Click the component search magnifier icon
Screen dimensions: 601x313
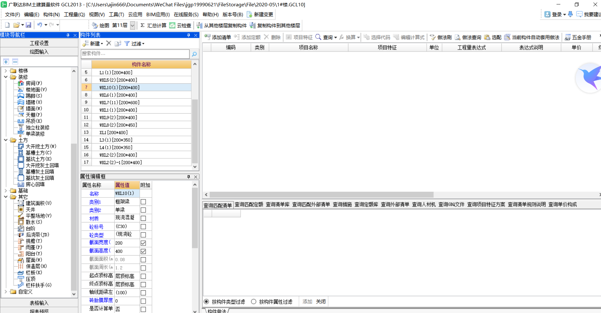point(194,54)
